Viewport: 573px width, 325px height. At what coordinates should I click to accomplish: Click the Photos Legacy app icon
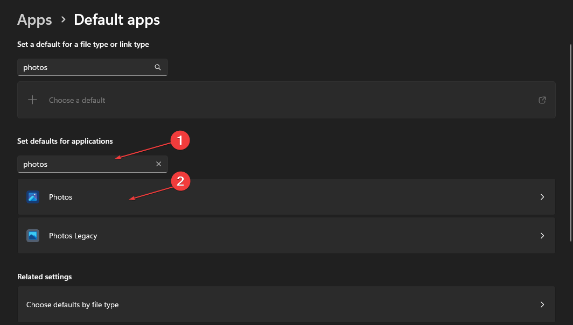pos(33,236)
